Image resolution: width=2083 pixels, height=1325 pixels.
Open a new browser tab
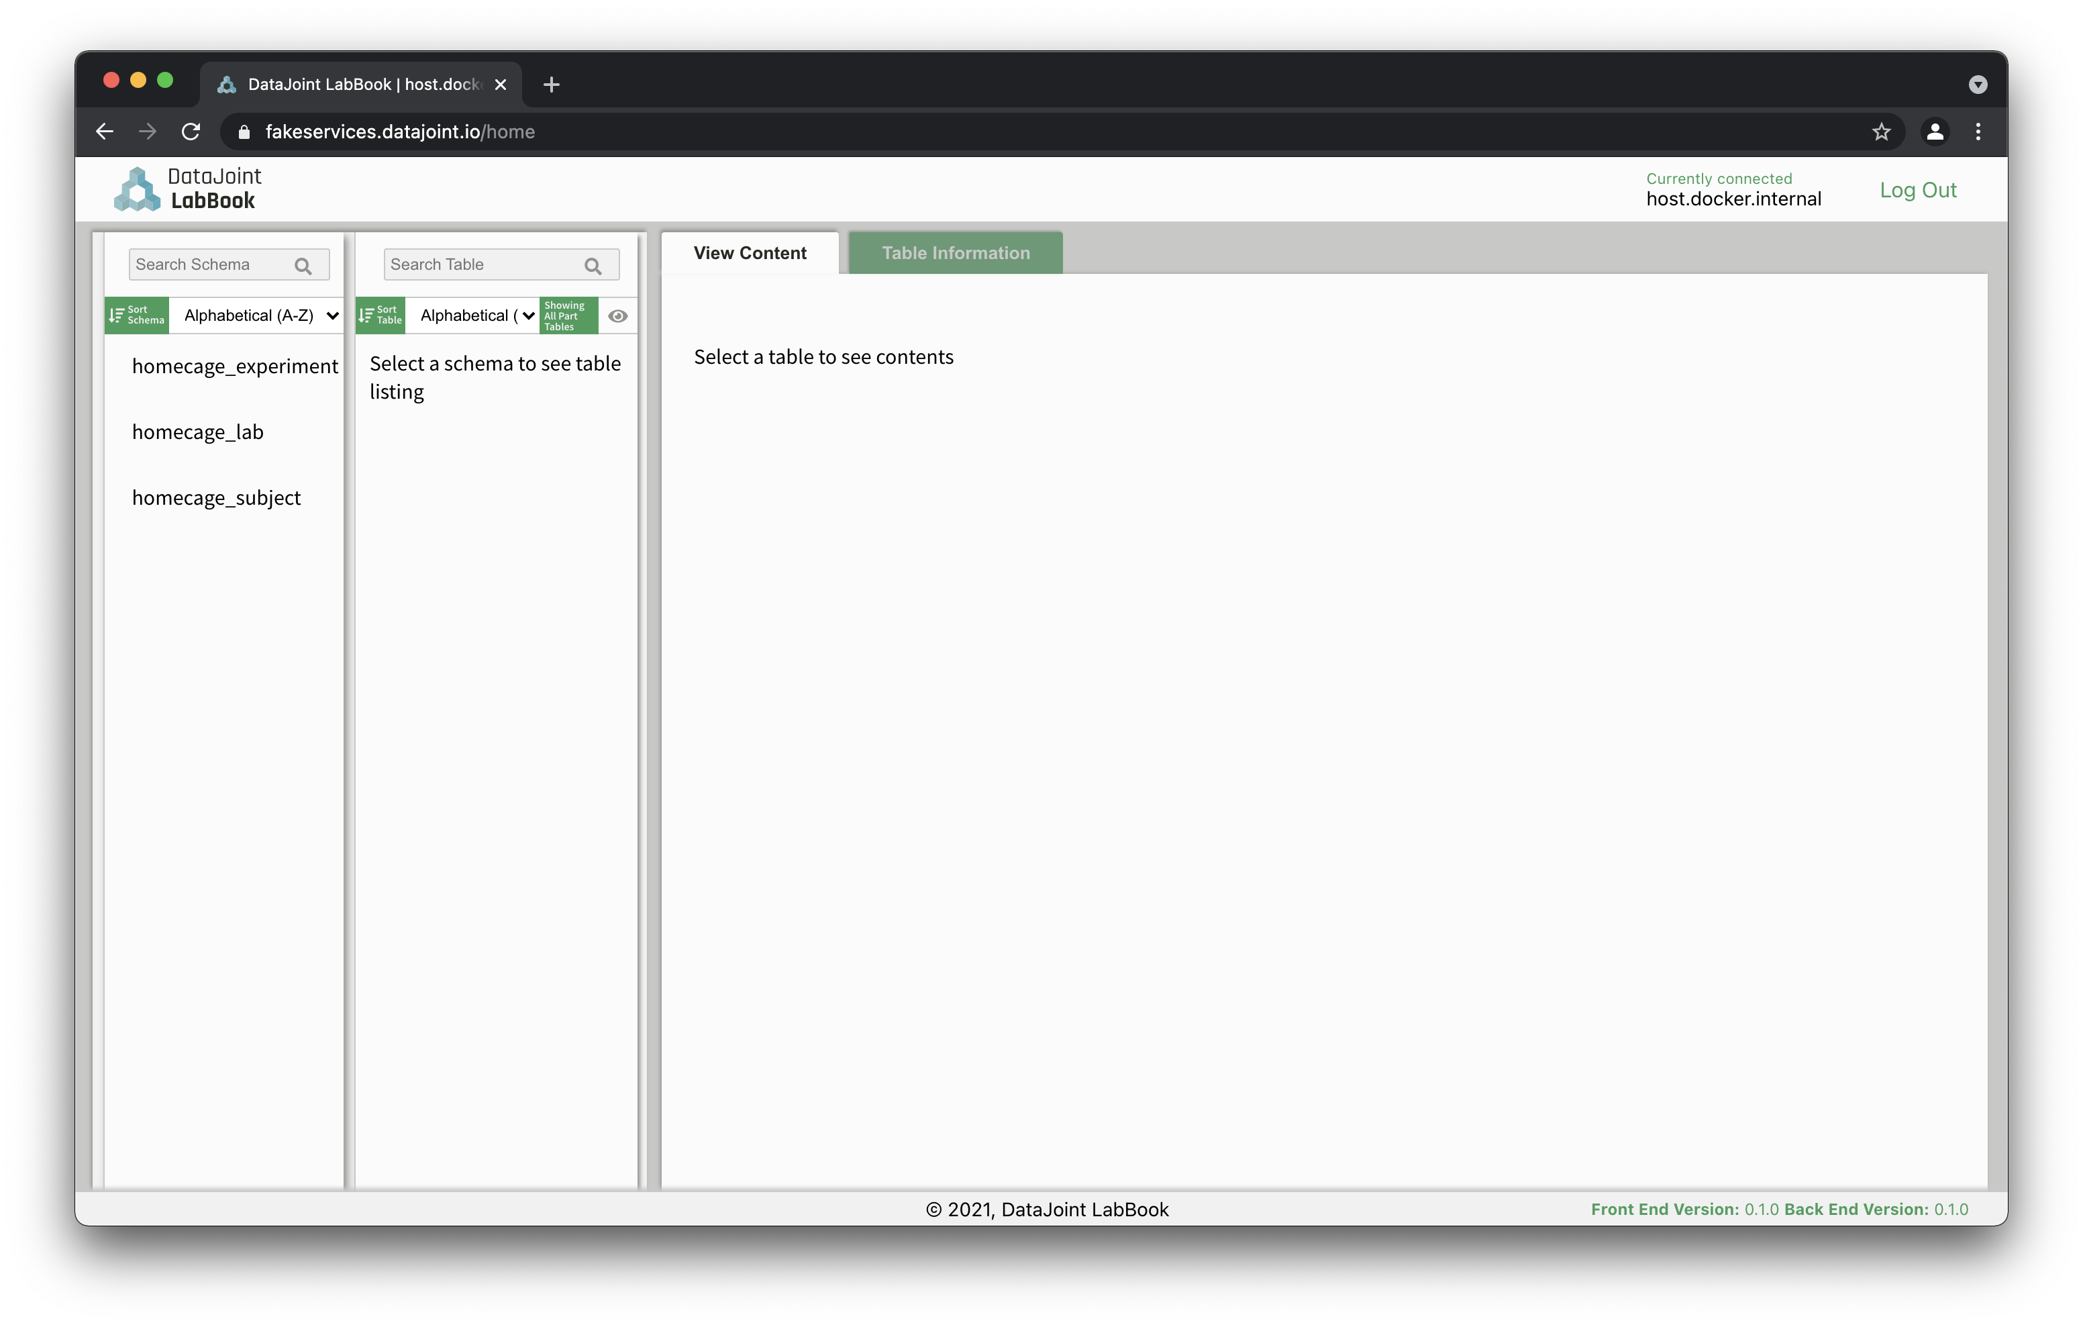[551, 84]
